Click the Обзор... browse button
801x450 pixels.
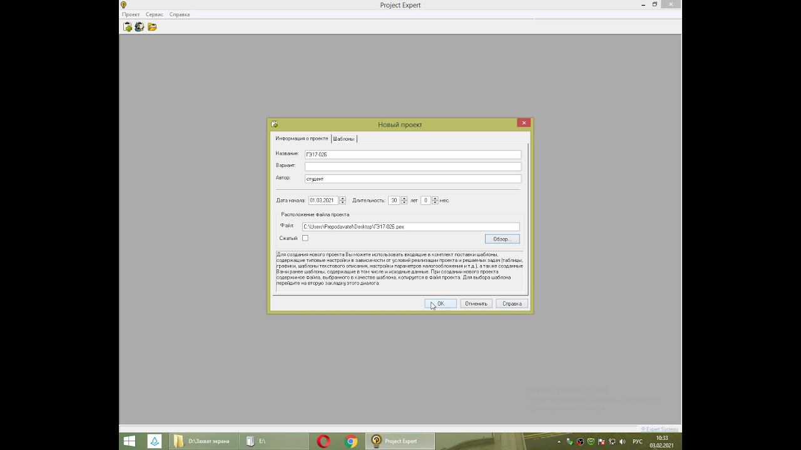502,239
